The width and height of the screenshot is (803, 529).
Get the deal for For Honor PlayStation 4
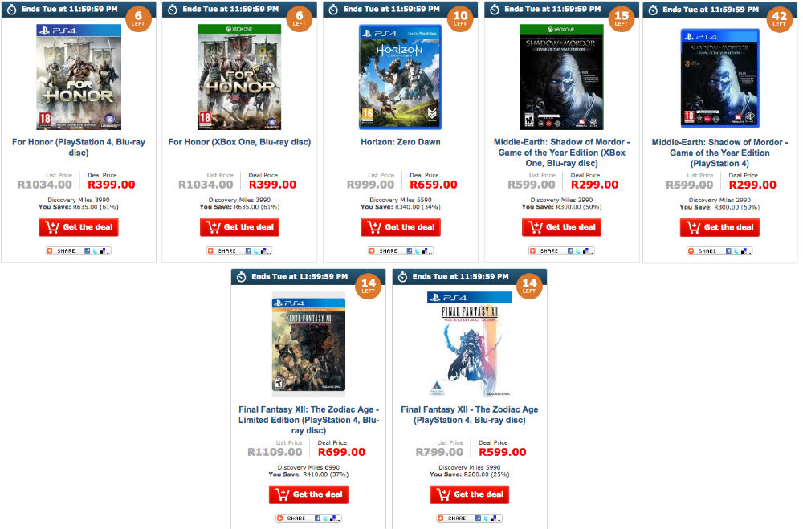coord(79,227)
